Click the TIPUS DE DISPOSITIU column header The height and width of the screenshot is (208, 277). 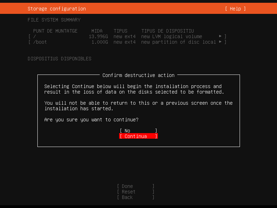pos(167,31)
